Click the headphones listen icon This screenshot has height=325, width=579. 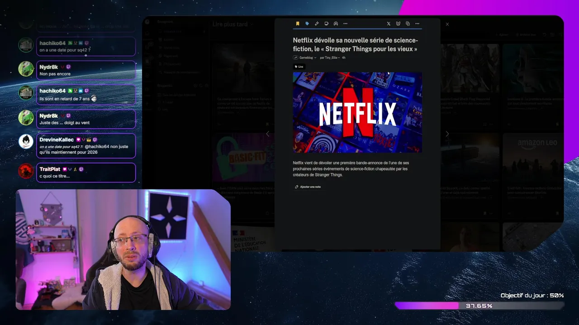[x=336, y=23]
